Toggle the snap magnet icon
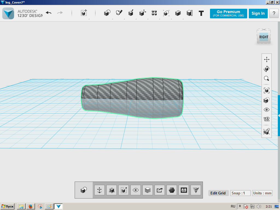The width and height of the screenshot is (280, 210). tap(267, 131)
